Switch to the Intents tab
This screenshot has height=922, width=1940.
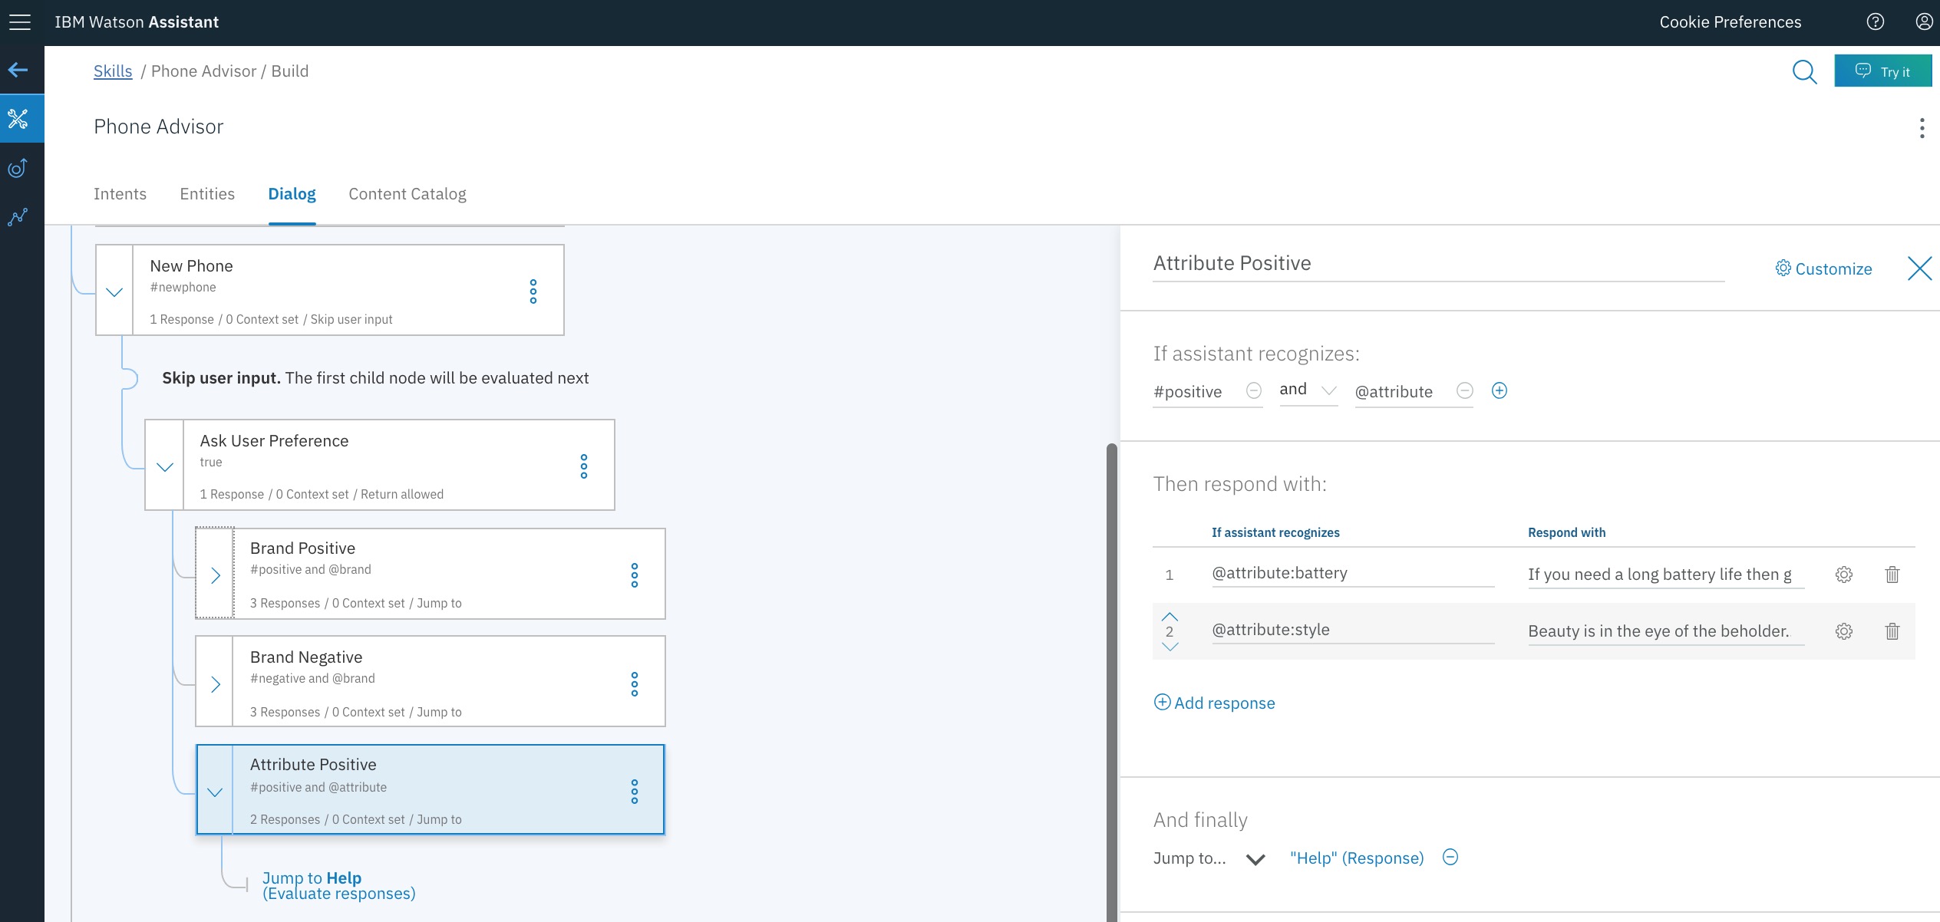120,194
